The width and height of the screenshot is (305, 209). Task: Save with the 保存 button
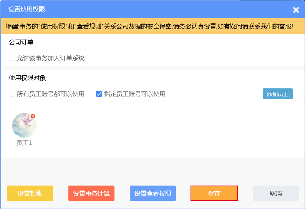pyautogui.click(x=214, y=193)
